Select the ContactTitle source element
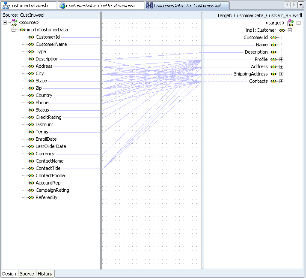Viewport: 306px width, 278px height. click(x=48, y=168)
